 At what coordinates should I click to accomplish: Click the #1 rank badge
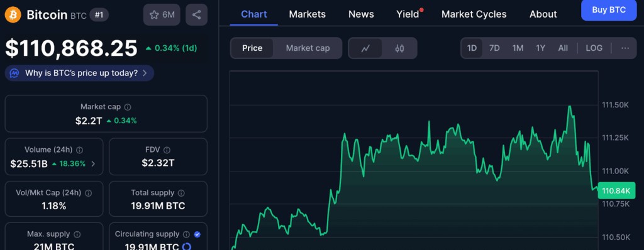click(x=99, y=15)
